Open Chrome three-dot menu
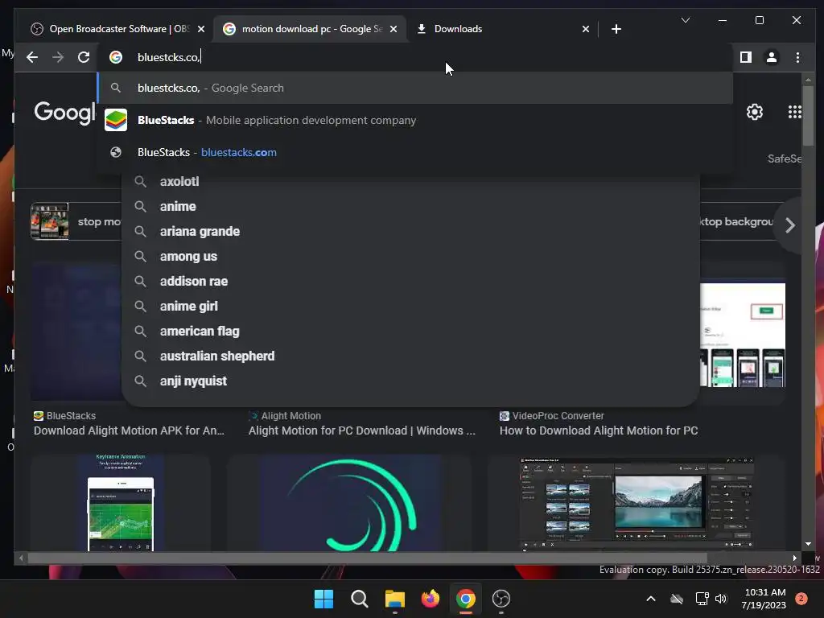 [797, 57]
